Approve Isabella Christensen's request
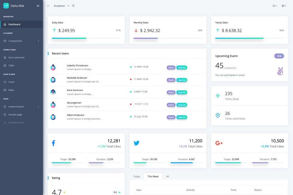 [x=182, y=67]
